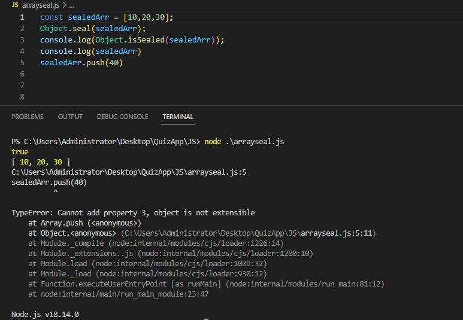The width and height of the screenshot is (463, 320).
Task: Click line number 3 in gutter
Action: 22,40
